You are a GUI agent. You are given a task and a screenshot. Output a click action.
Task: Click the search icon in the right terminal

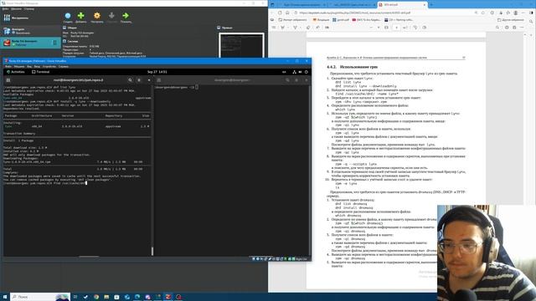[287, 80]
